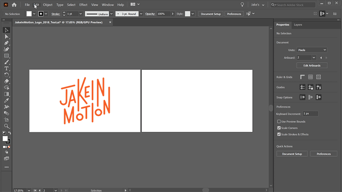This screenshot has width=342, height=192.
Task: Open the Effect menu
Action: point(83,5)
